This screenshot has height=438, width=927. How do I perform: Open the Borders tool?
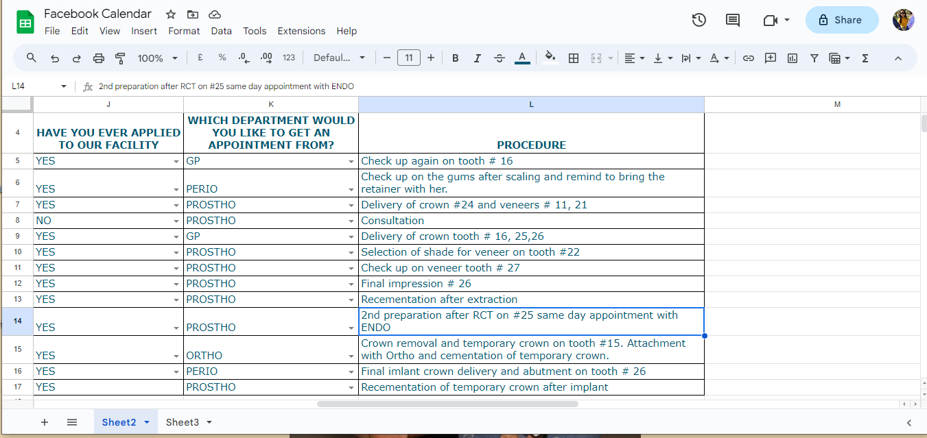pyautogui.click(x=574, y=58)
